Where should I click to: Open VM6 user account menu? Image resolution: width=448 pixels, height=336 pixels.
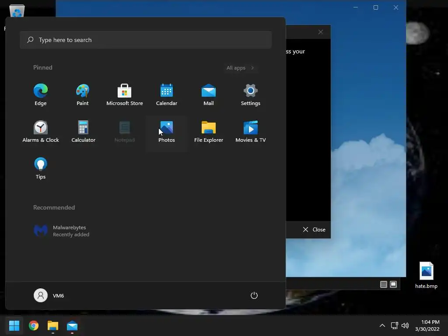pyautogui.click(x=49, y=295)
